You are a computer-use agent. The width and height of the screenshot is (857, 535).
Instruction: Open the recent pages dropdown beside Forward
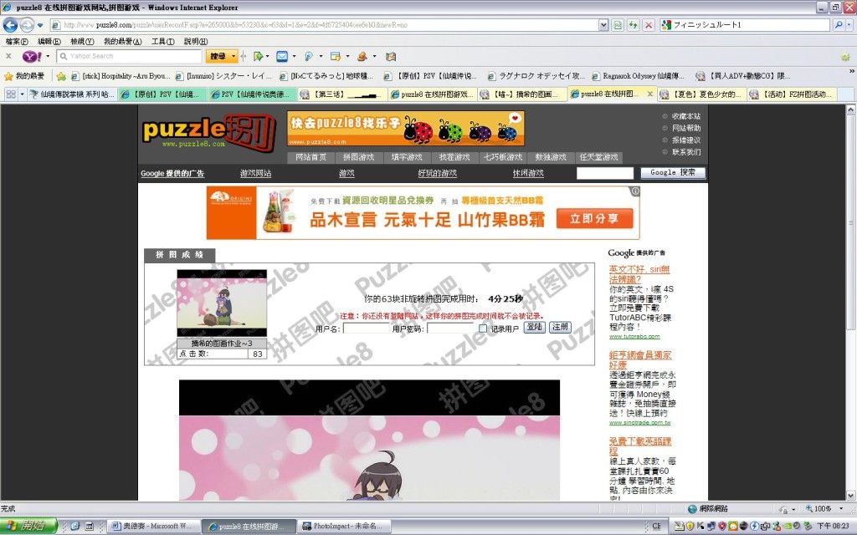[x=40, y=25]
